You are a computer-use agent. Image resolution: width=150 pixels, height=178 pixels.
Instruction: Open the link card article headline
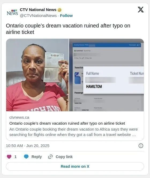67,123
